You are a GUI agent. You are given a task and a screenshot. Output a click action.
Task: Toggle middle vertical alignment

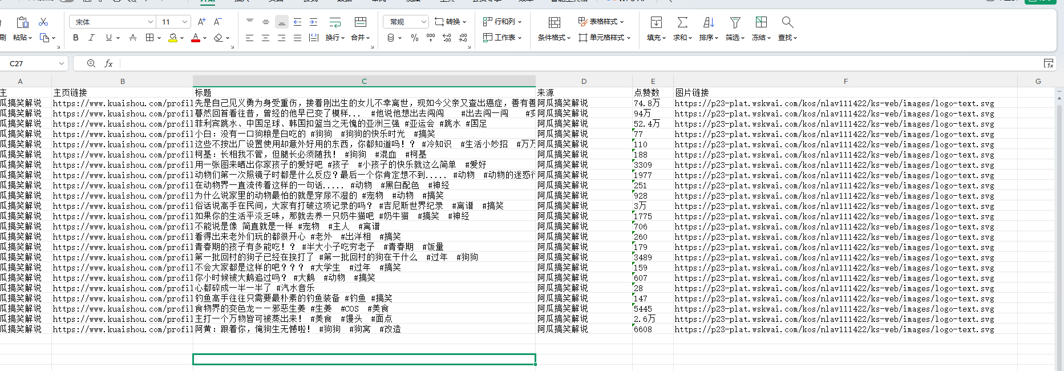pos(265,22)
